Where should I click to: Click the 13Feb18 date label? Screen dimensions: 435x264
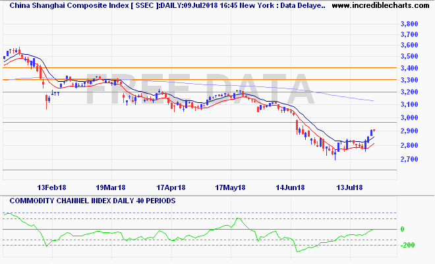point(51,187)
